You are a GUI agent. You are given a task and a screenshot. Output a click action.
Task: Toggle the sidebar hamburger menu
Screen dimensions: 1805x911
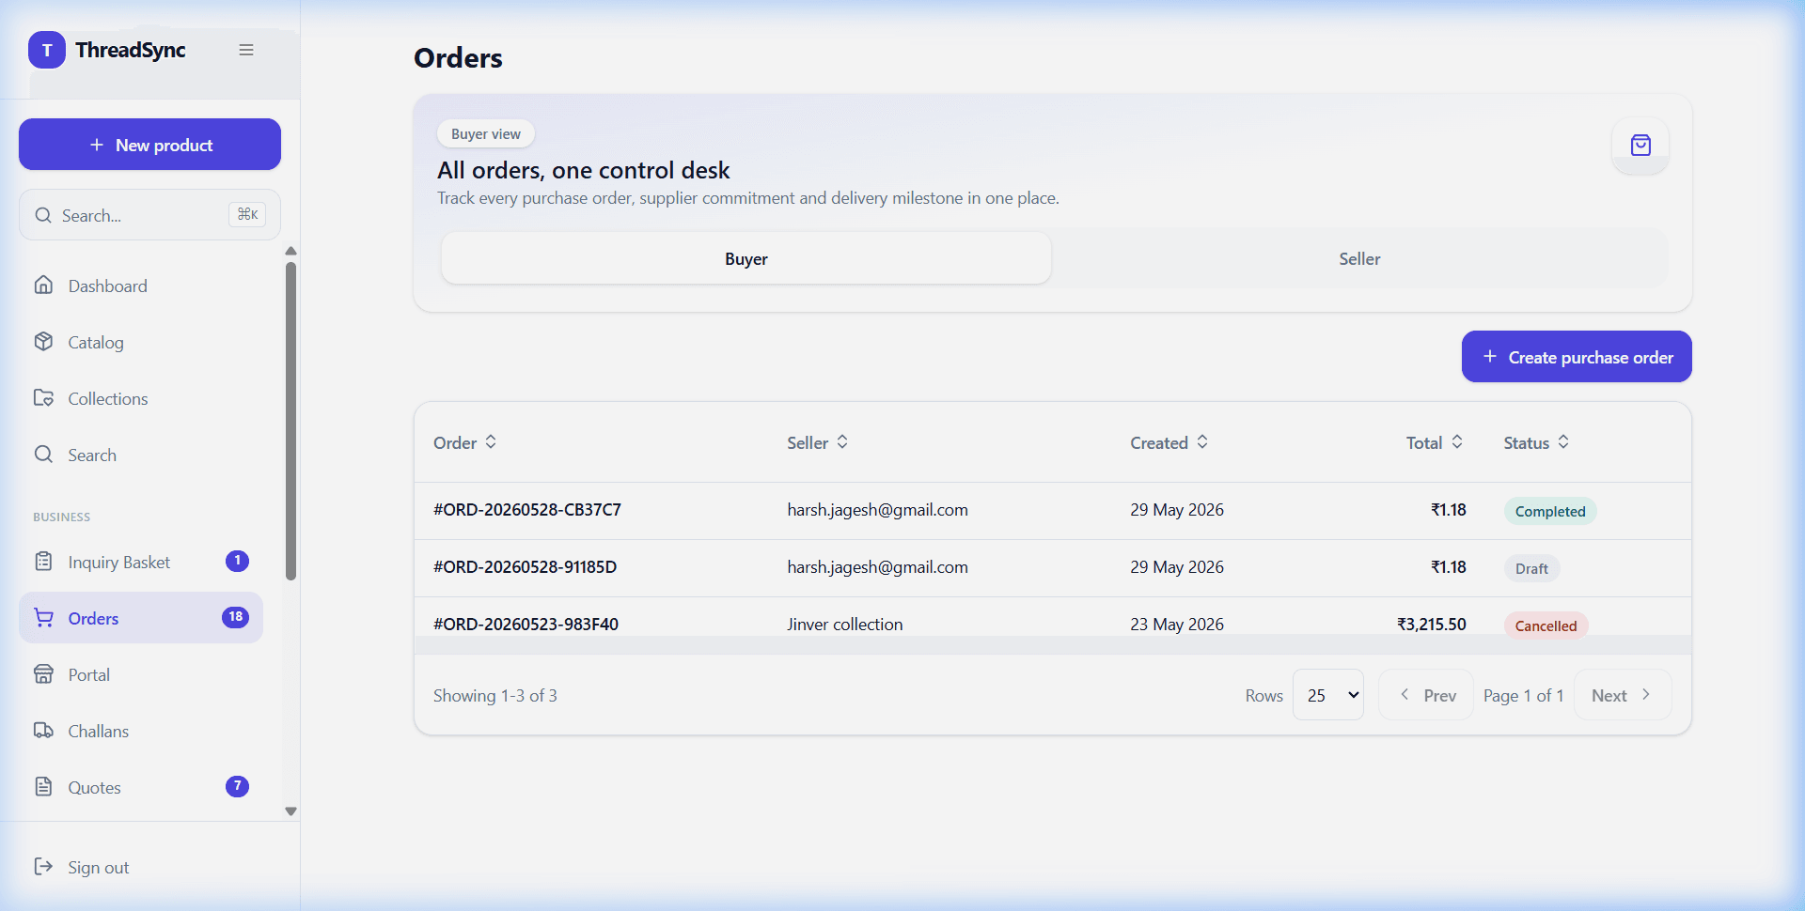click(246, 50)
